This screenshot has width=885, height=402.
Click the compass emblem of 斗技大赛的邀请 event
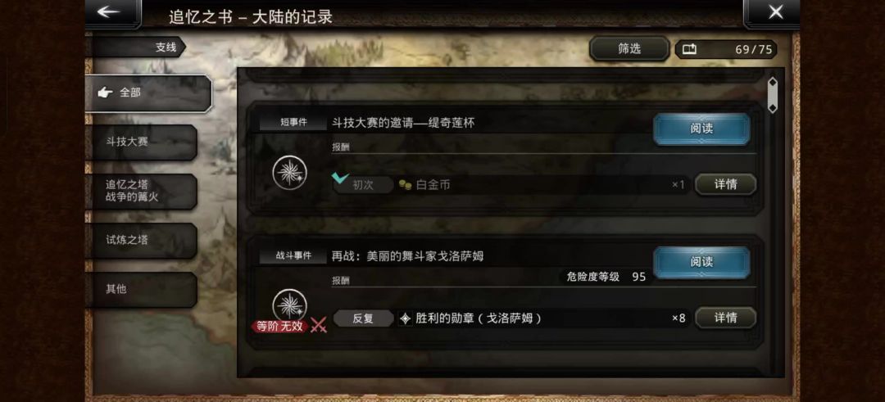[x=290, y=172]
